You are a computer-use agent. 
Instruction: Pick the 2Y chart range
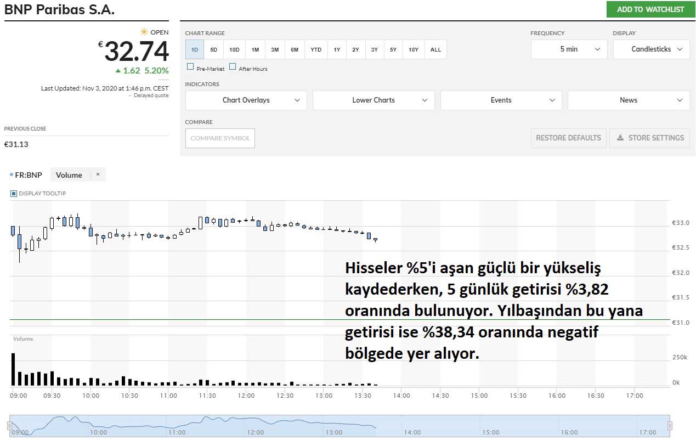[355, 49]
